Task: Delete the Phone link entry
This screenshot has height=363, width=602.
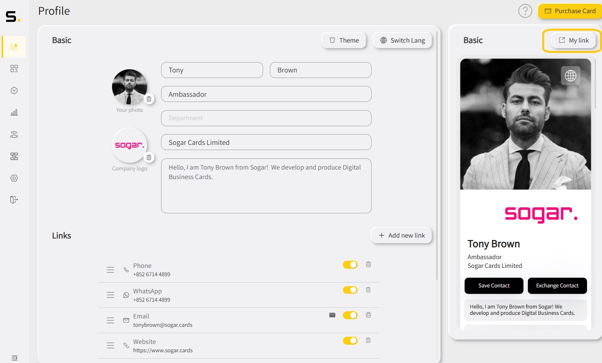Action: coord(368,265)
